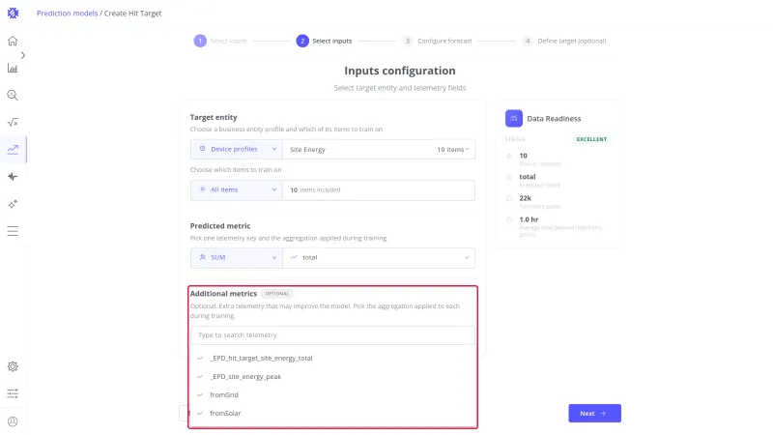Image resolution: width=773 pixels, height=435 pixels.
Task: Open the bar chart dashboards icon
Action: 13,68
